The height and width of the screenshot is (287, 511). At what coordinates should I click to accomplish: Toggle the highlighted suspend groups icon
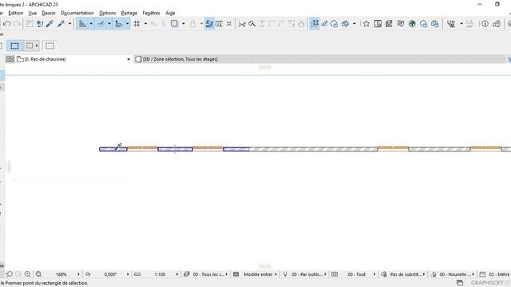(x=315, y=24)
